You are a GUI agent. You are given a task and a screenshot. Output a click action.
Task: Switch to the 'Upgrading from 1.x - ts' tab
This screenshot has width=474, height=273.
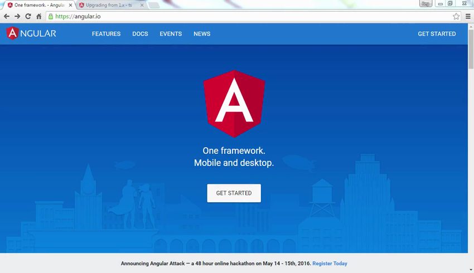(109, 5)
